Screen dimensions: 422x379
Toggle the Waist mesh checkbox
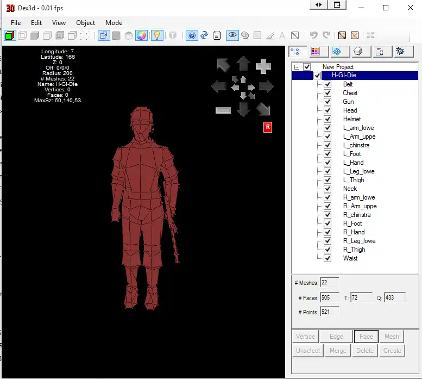coord(327,258)
